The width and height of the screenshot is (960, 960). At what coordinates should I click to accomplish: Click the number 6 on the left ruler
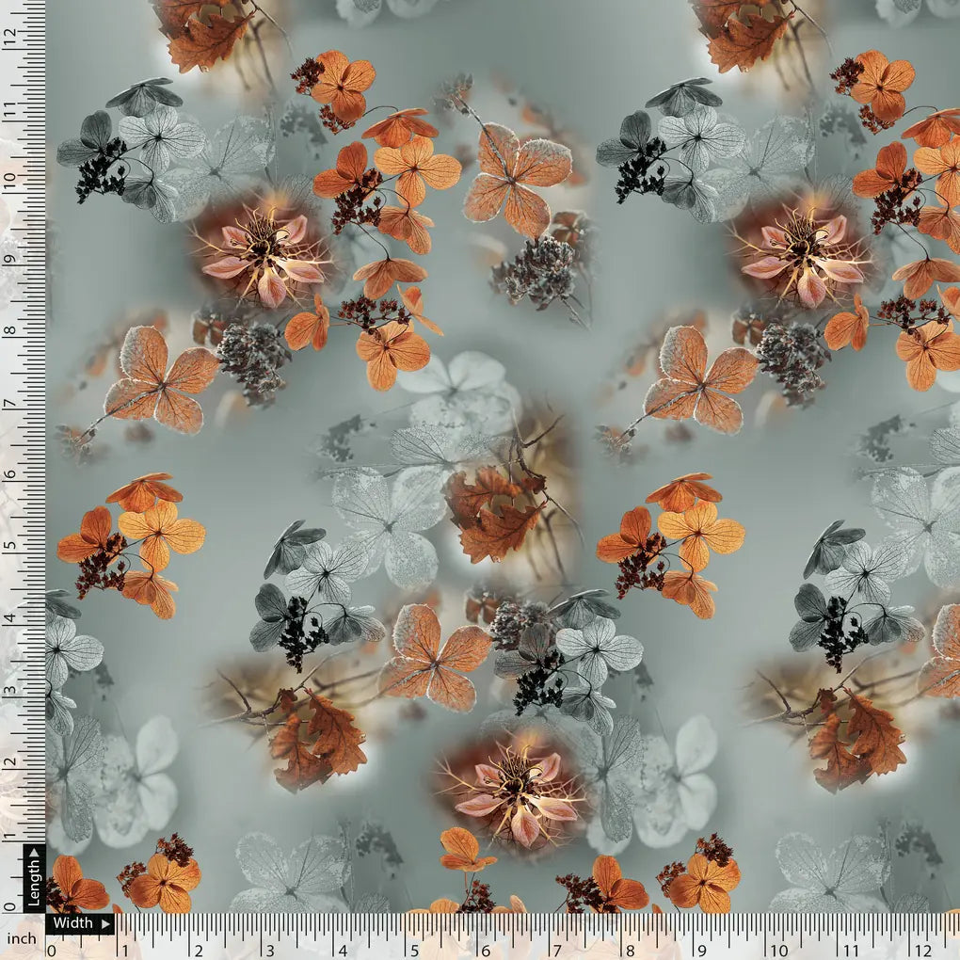pos(11,474)
